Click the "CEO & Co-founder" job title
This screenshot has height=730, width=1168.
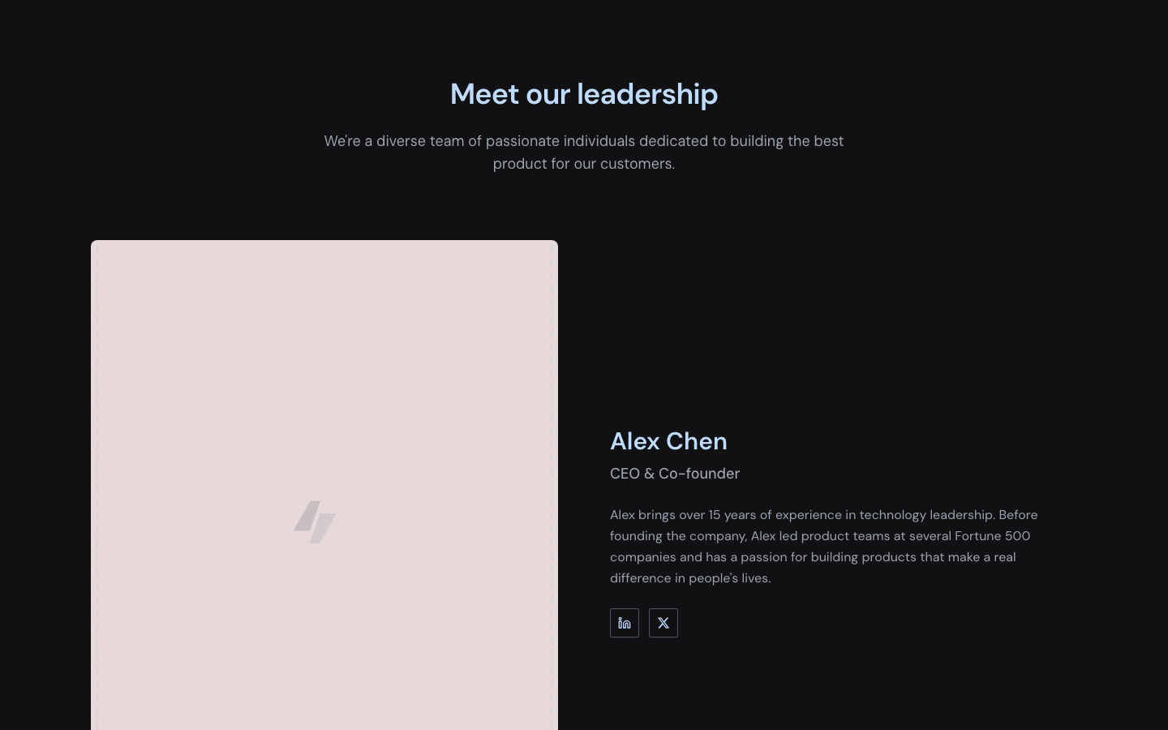(x=675, y=474)
